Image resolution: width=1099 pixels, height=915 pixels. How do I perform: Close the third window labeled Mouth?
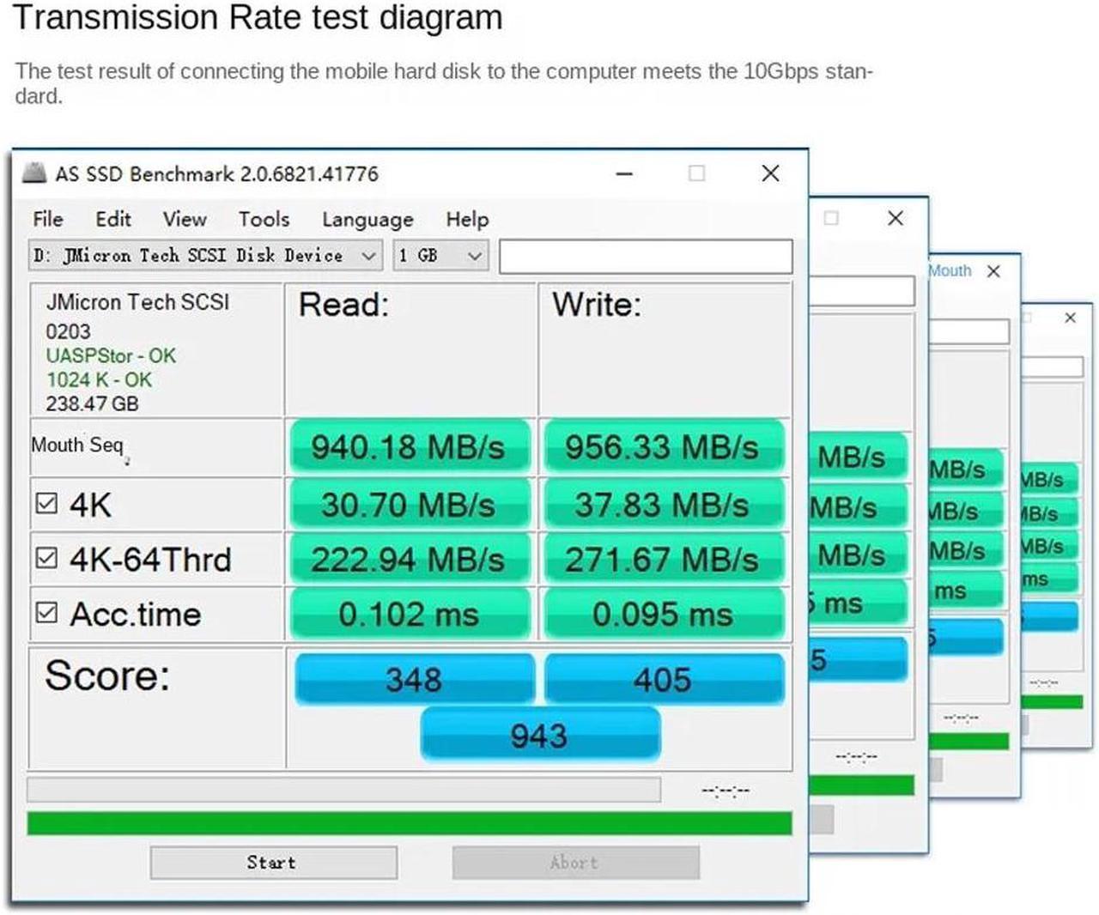[993, 271]
